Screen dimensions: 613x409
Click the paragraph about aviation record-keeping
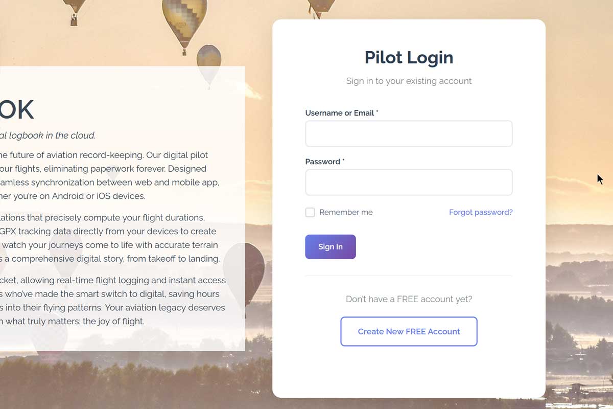tap(107, 175)
